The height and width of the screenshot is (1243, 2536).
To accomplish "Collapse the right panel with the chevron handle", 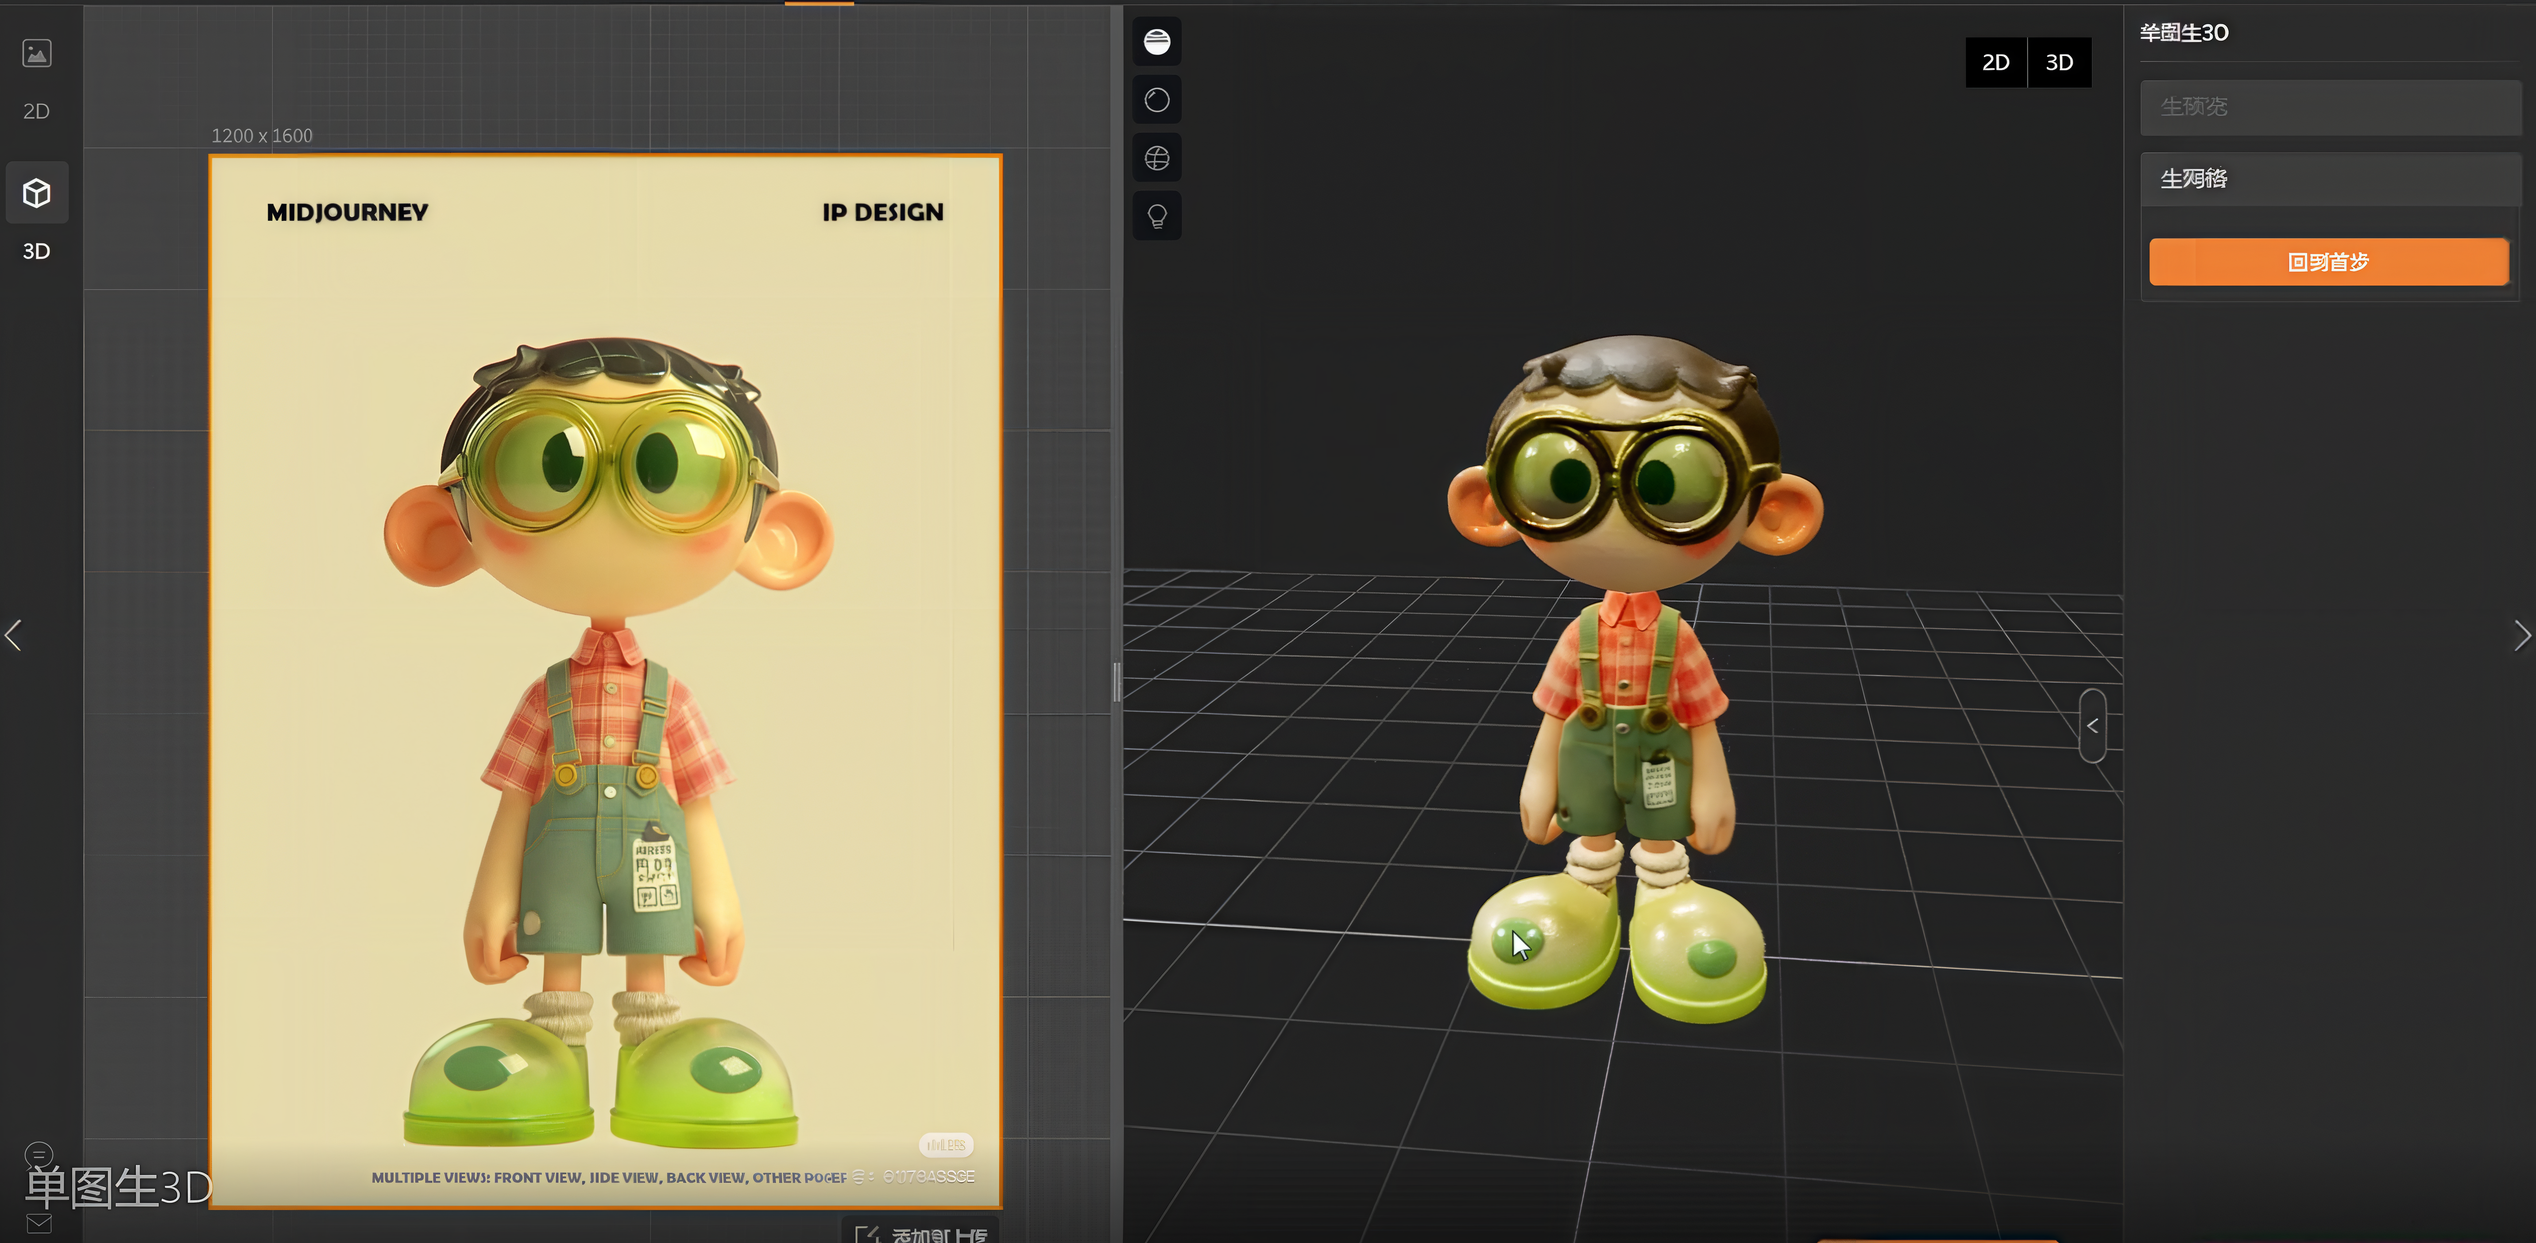I will click(x=2092, y=726).
